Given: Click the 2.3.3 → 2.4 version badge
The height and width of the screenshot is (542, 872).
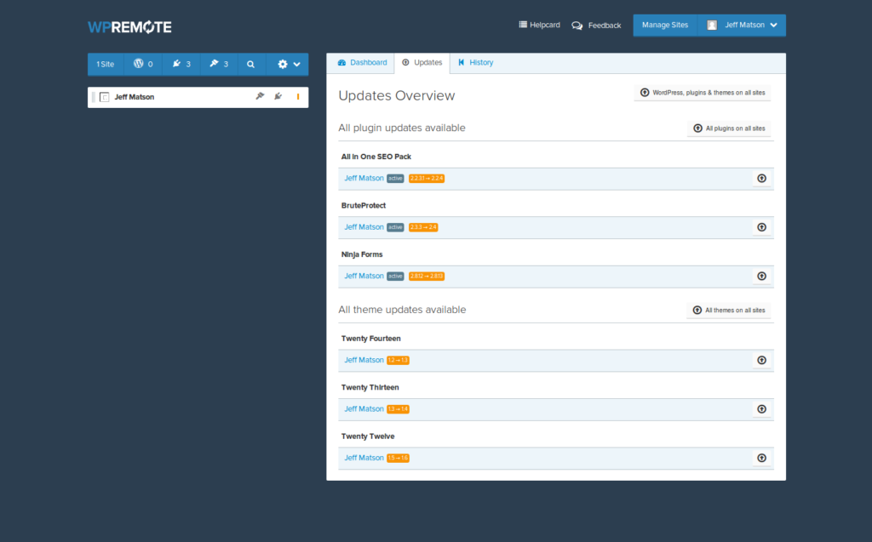Looking at the screenshot, I should [x=423, y=227].
